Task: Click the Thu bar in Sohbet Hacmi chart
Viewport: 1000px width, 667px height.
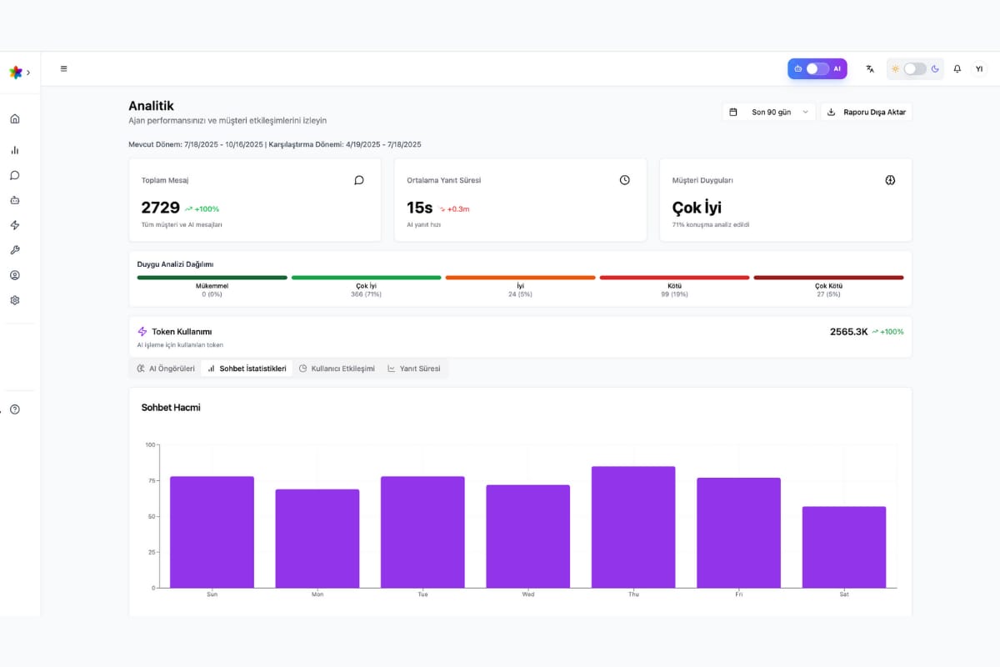Action: click(x=633, y=527)
